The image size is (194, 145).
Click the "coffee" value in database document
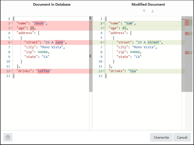click(x=44, y=71)
